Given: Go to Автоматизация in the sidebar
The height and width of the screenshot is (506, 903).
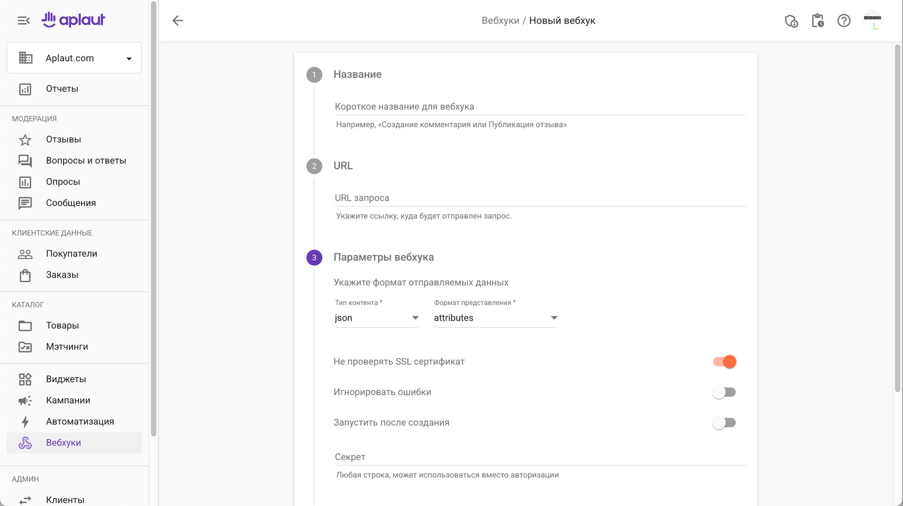Looking at the screenshot, I should click(80, 422).
